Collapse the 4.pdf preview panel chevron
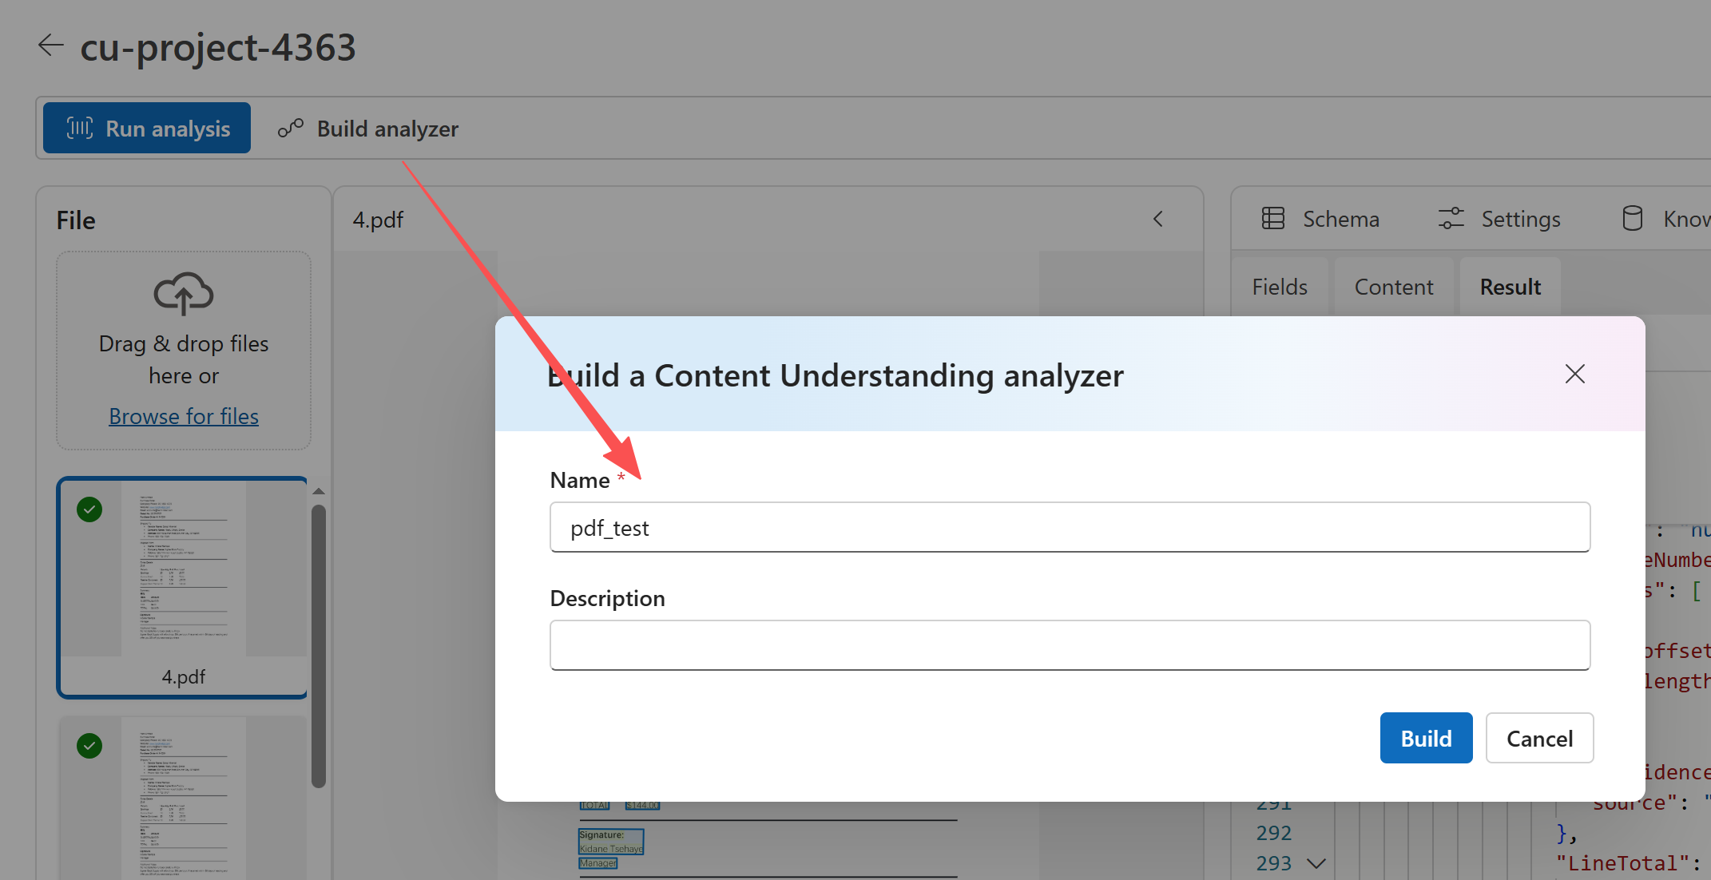1711x880 pixels. click(1158, 219)
